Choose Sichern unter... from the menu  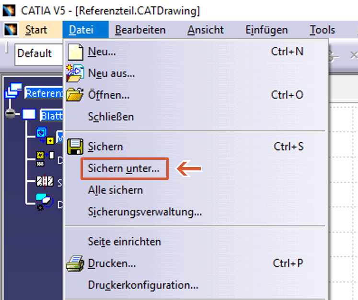124,168
